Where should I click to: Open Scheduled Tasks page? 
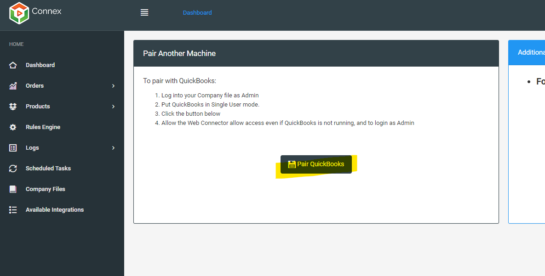48,169
